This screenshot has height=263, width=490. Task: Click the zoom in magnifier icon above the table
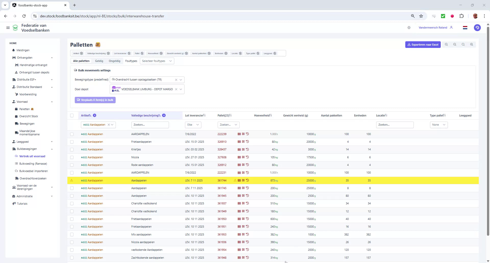(472, 44)
